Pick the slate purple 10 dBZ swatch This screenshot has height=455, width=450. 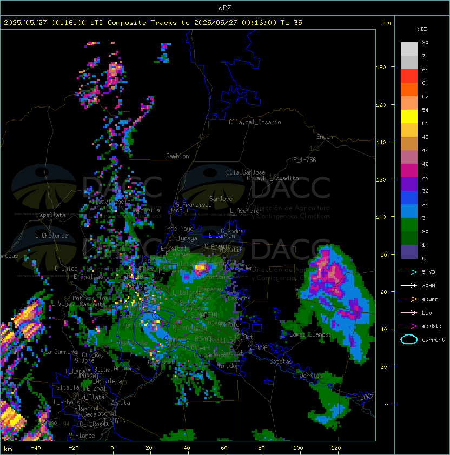[409, 252]
